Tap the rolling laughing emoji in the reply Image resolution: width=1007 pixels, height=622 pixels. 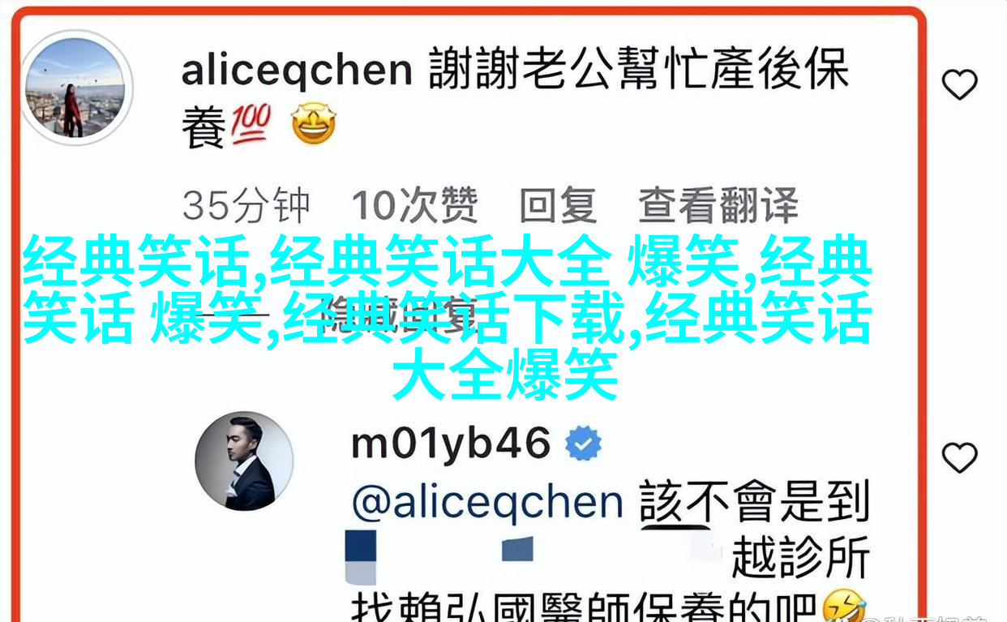tap(845, 607)
